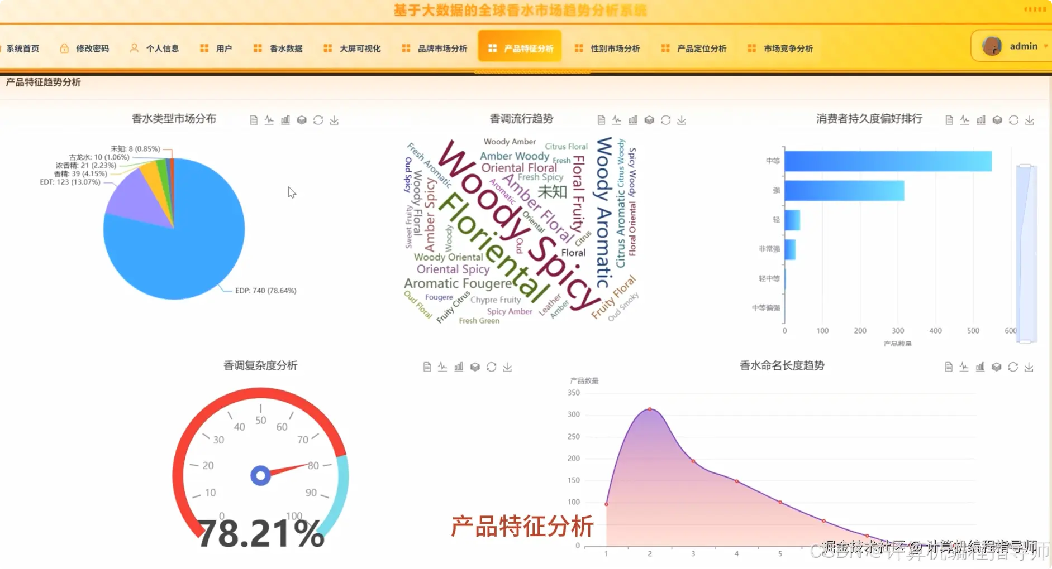Open data view for 香水类型市场分布 pie chart
This screenshot has width=1052, height=569.
point(253,119)
